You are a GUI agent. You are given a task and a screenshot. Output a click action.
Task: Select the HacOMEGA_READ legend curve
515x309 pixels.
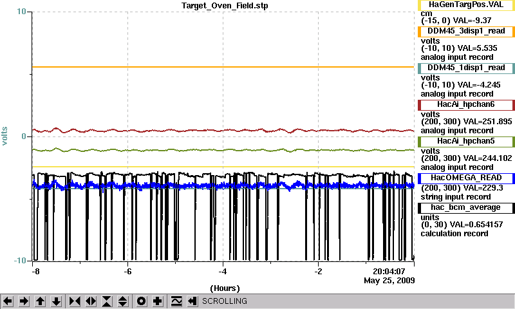466,178
